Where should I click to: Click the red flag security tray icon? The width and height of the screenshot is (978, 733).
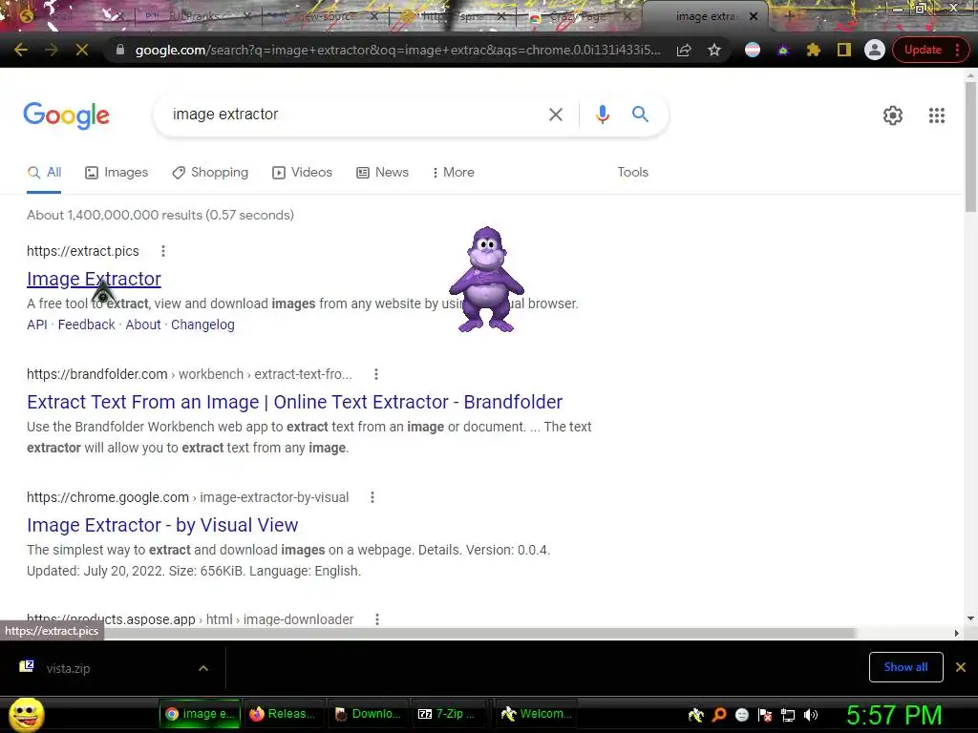pyautogui.click(x=765, y=715)
